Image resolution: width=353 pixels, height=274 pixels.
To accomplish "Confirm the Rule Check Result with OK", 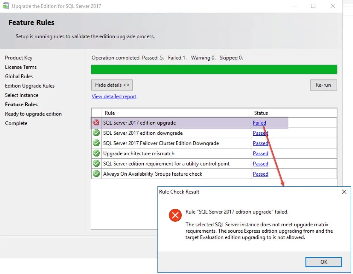I will coord(323,262).
